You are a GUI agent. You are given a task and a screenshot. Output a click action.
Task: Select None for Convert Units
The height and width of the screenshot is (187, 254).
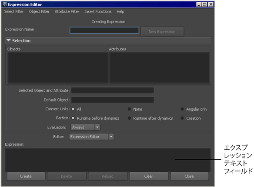[x=129, y=109]
